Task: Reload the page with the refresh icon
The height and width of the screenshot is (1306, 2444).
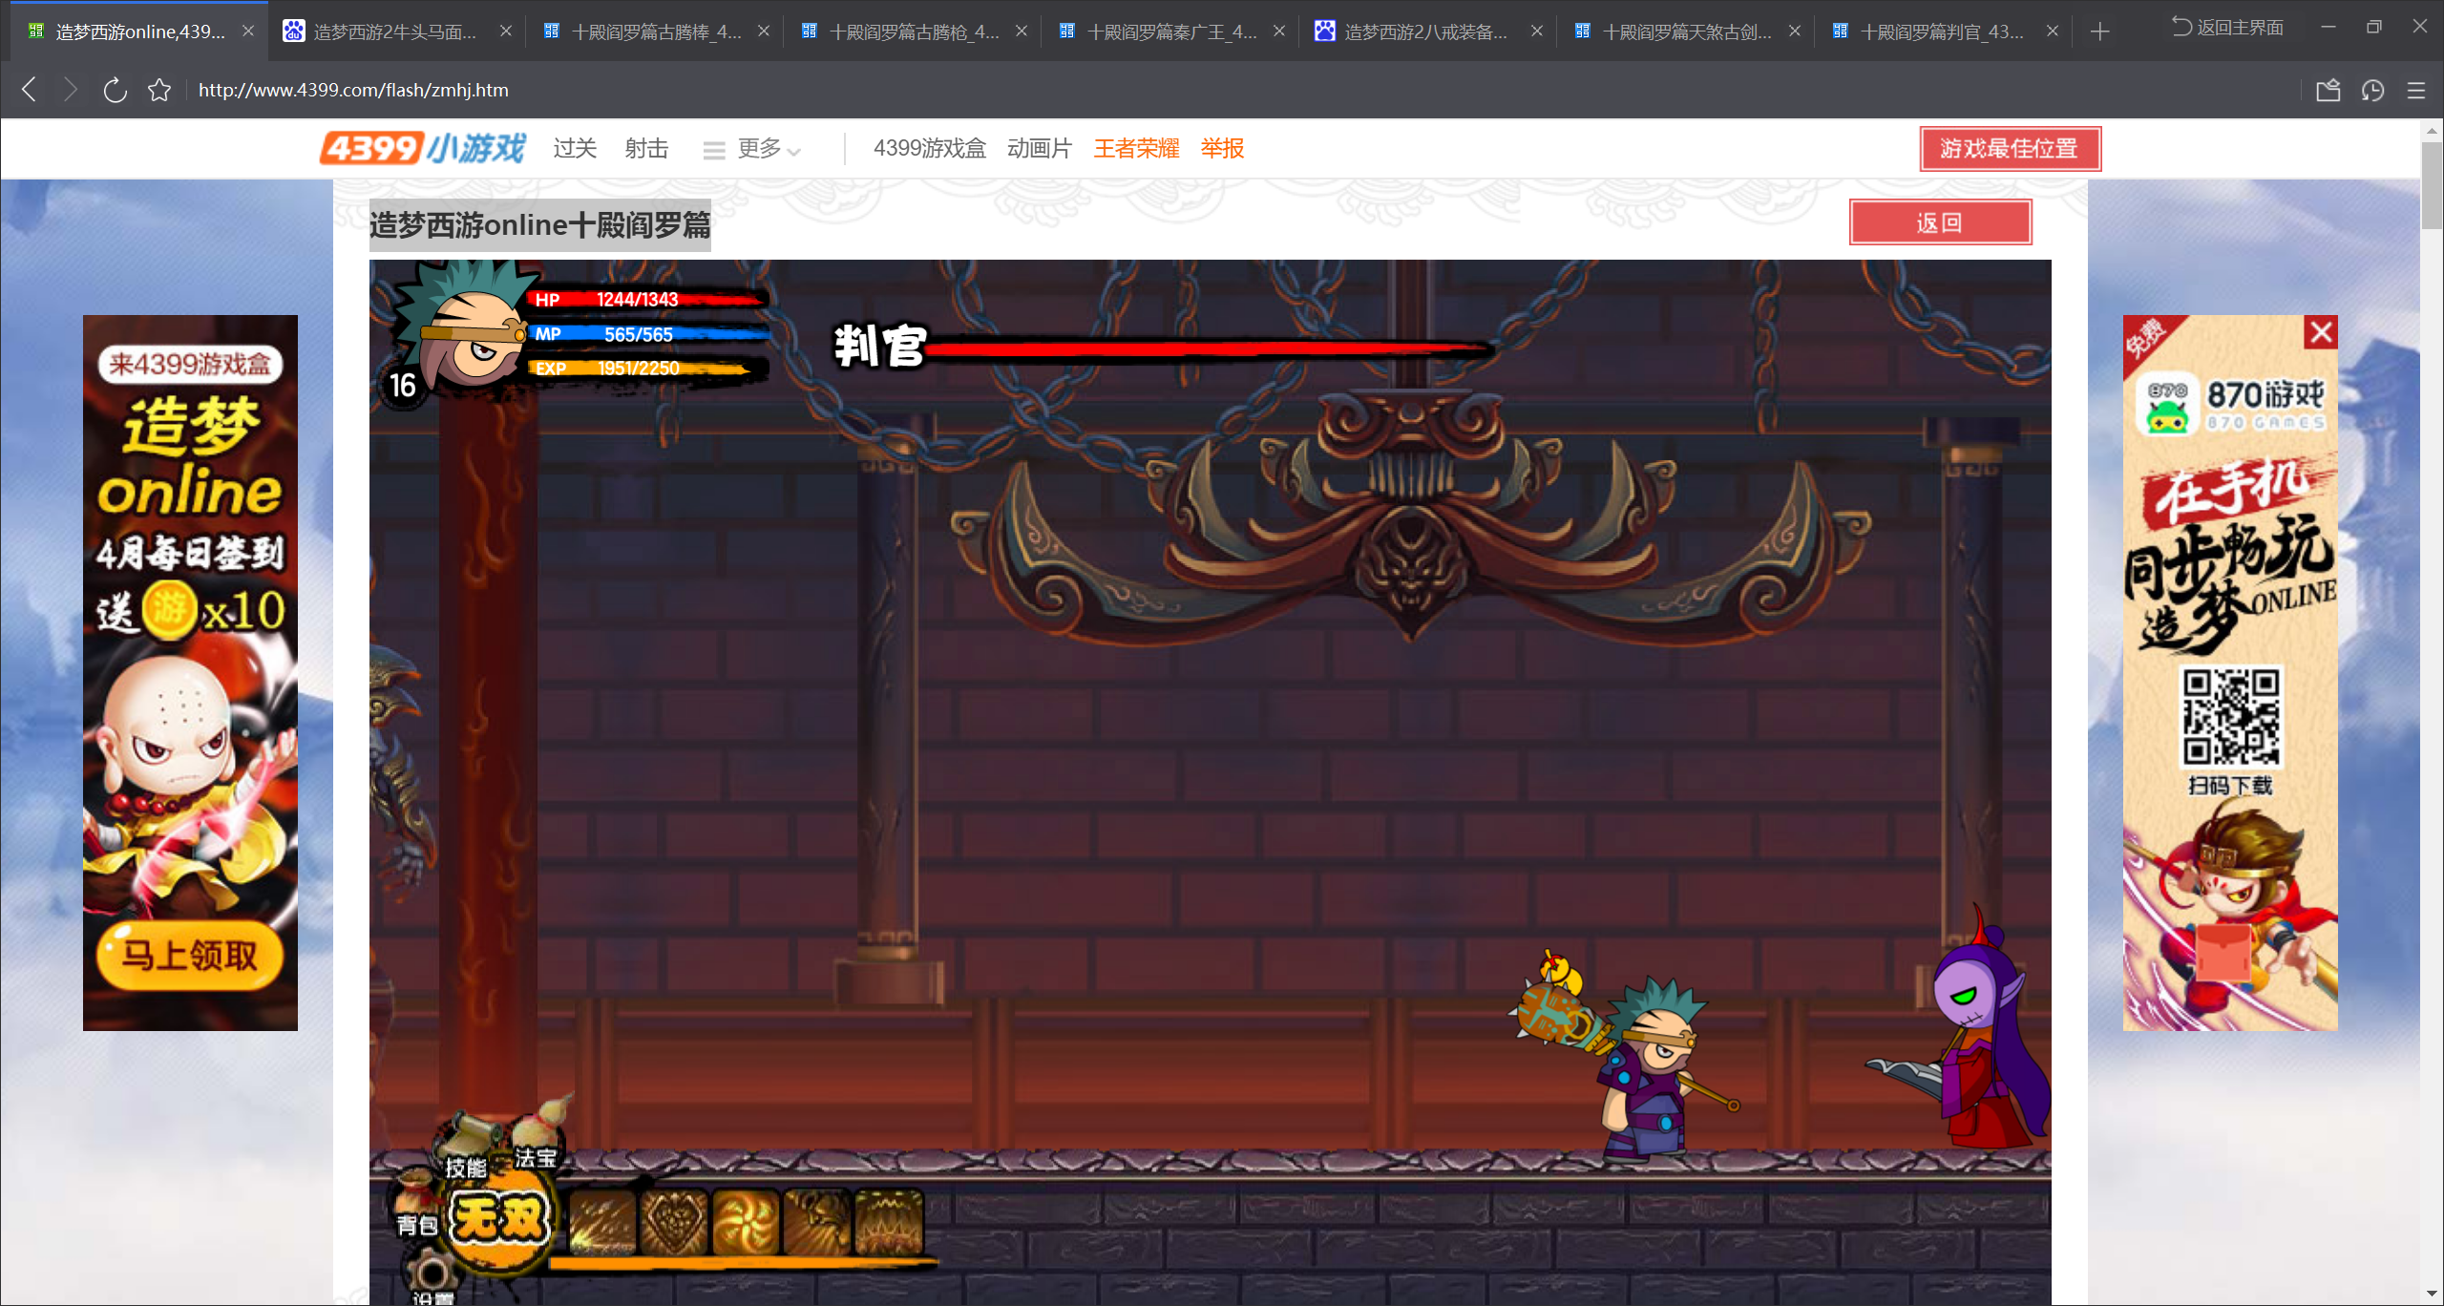Action: click(115, 90)
